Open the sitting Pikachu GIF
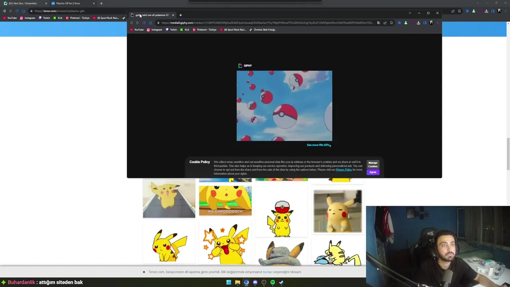This screenshot has height=287, width=510. pos(169,244)
